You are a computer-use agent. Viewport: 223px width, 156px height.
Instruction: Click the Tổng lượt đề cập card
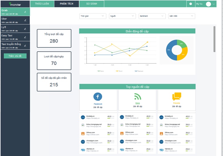54,38
